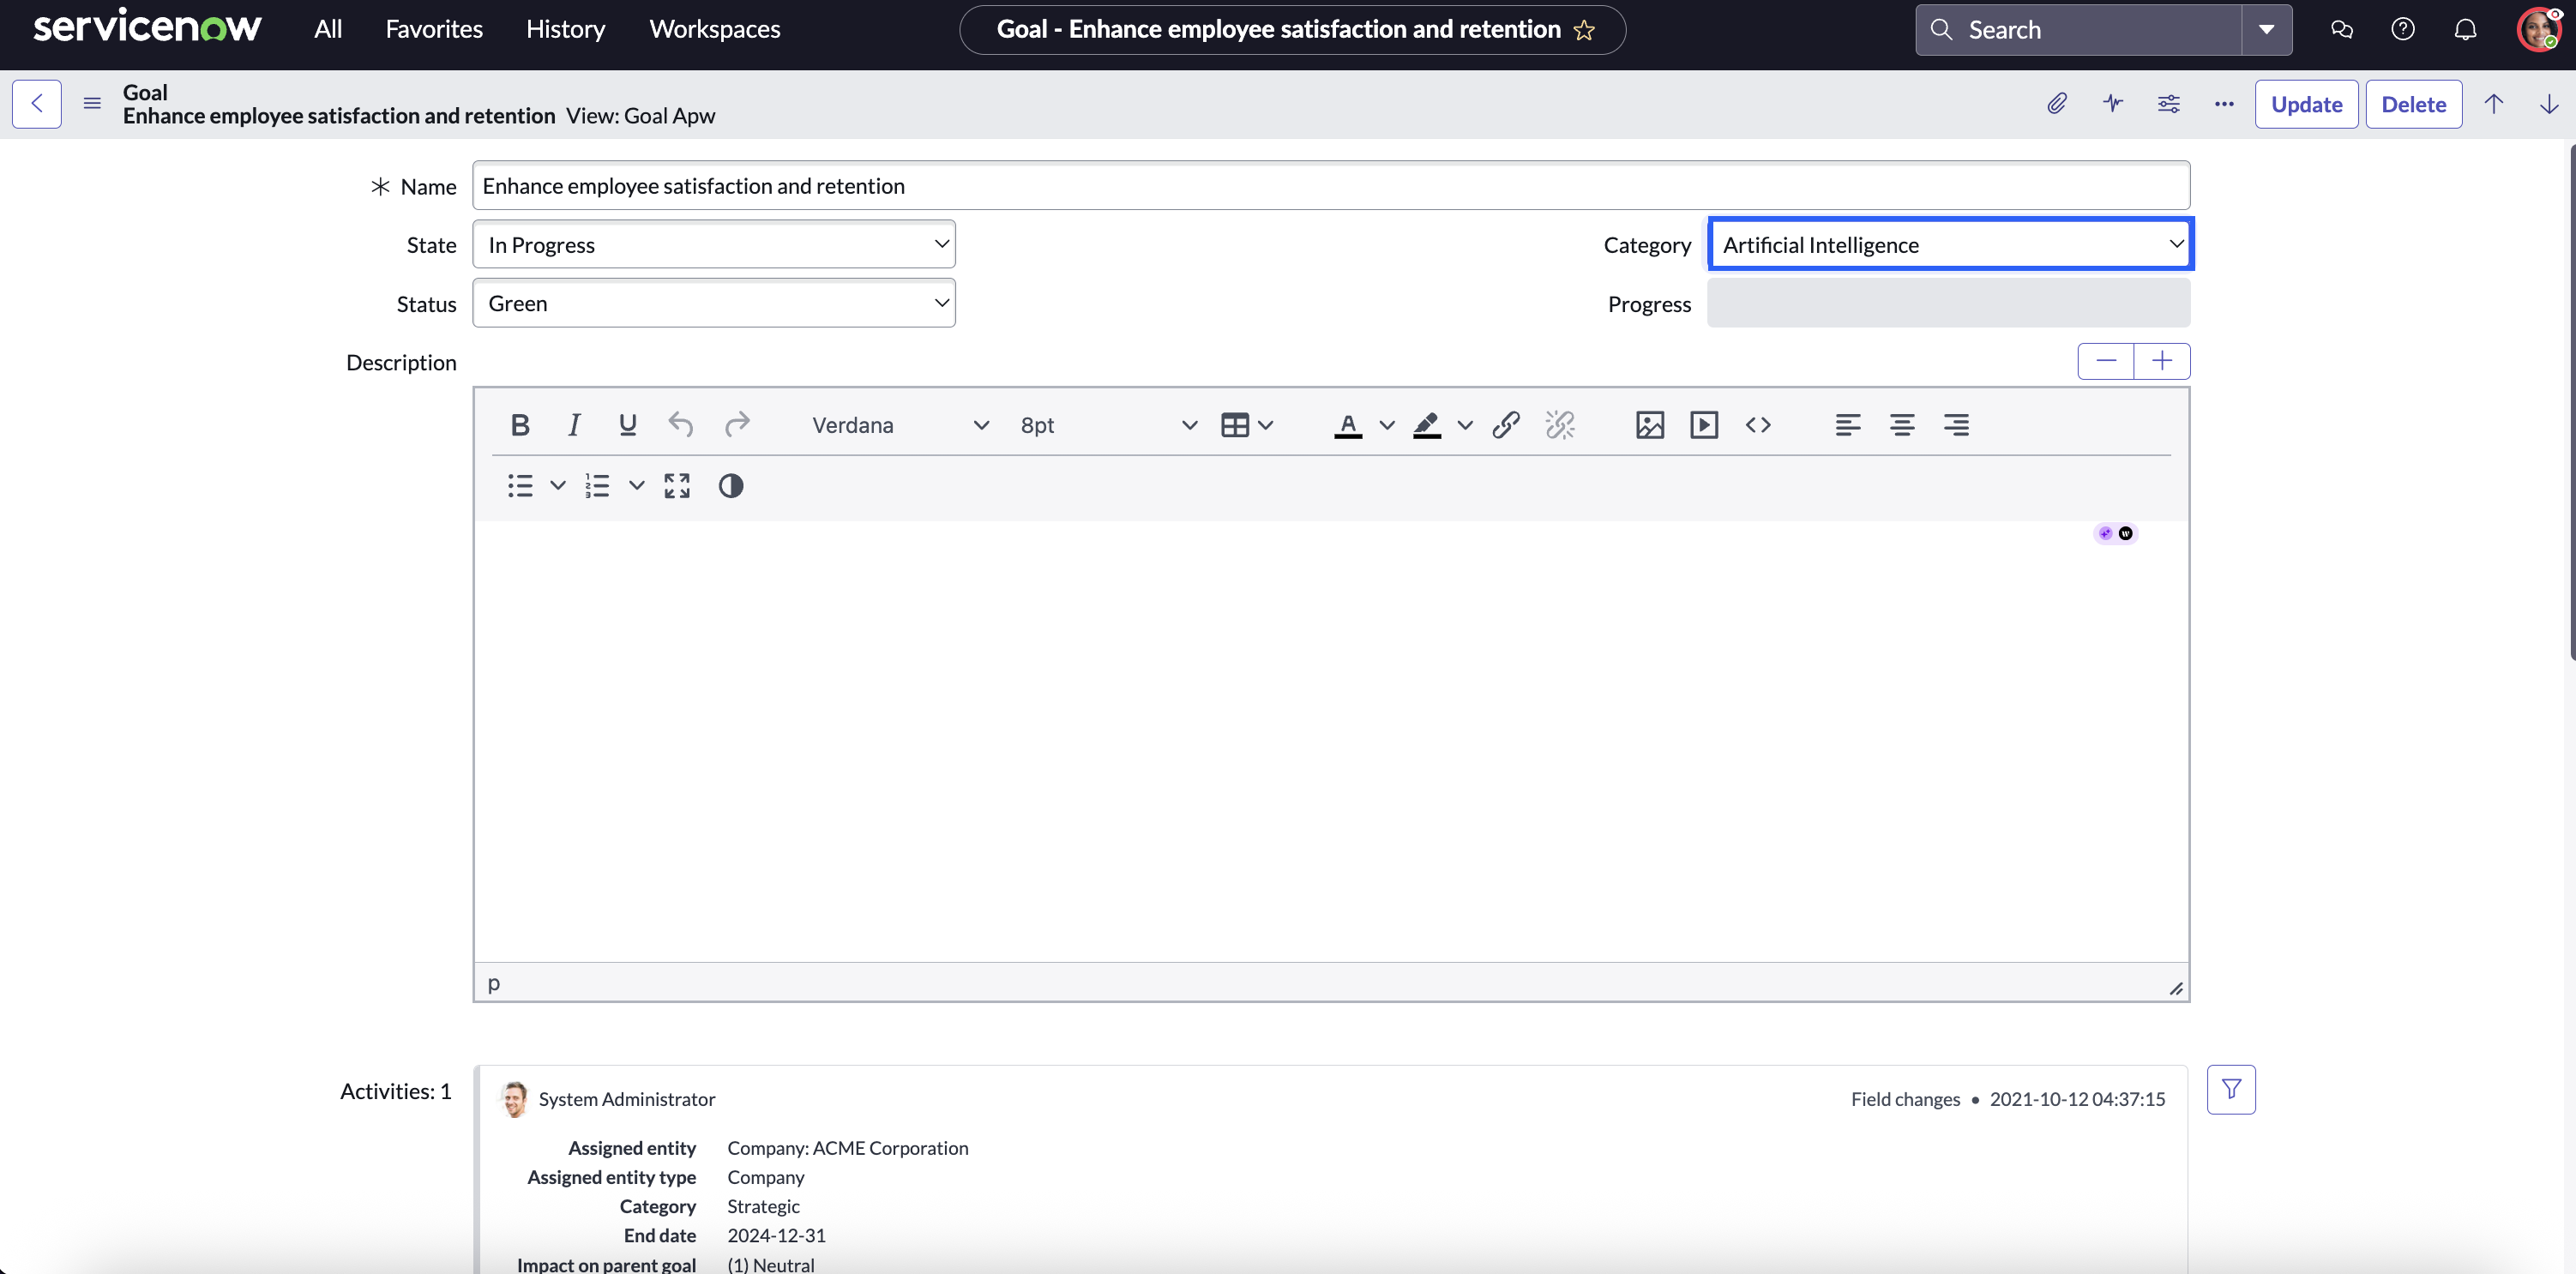Click the insert video icon
This screenshot has height=1274, width=2576.
point(1704,425)
